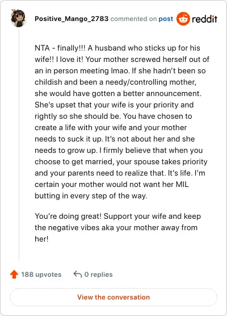Click the line "the negative vibes aka your mother"
The width and height of the screenshot is (227, 316).
tap(116, 228)
